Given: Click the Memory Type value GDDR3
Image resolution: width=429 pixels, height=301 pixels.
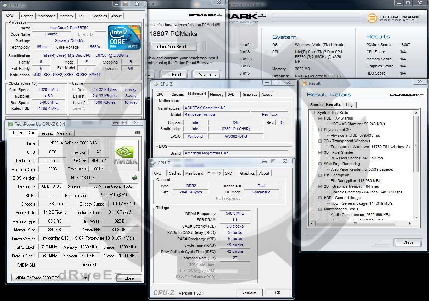Looking at the screenshot, I should [54, 221].
